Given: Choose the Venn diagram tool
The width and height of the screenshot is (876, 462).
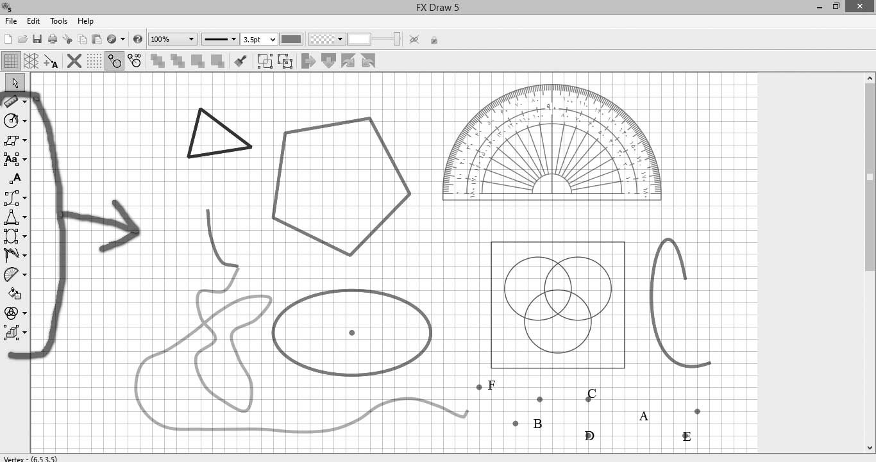Looking at the screenshot, I should pyautogui.click(x=12, y=313).
